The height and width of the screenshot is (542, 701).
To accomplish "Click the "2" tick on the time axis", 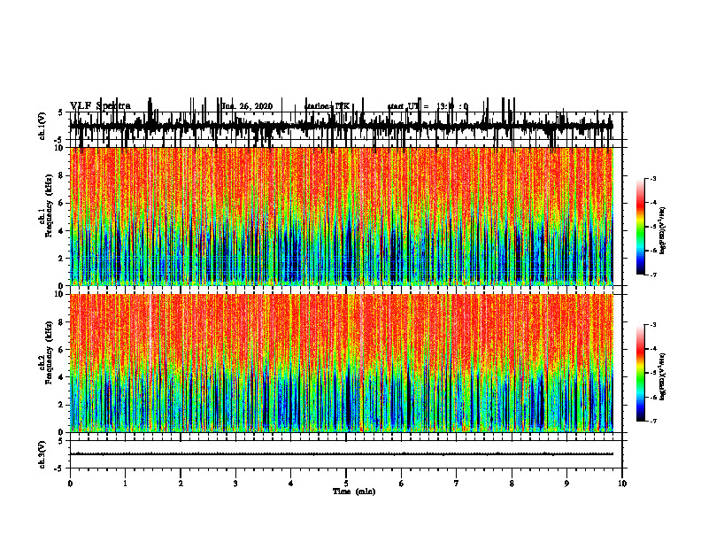I will 181,484.
